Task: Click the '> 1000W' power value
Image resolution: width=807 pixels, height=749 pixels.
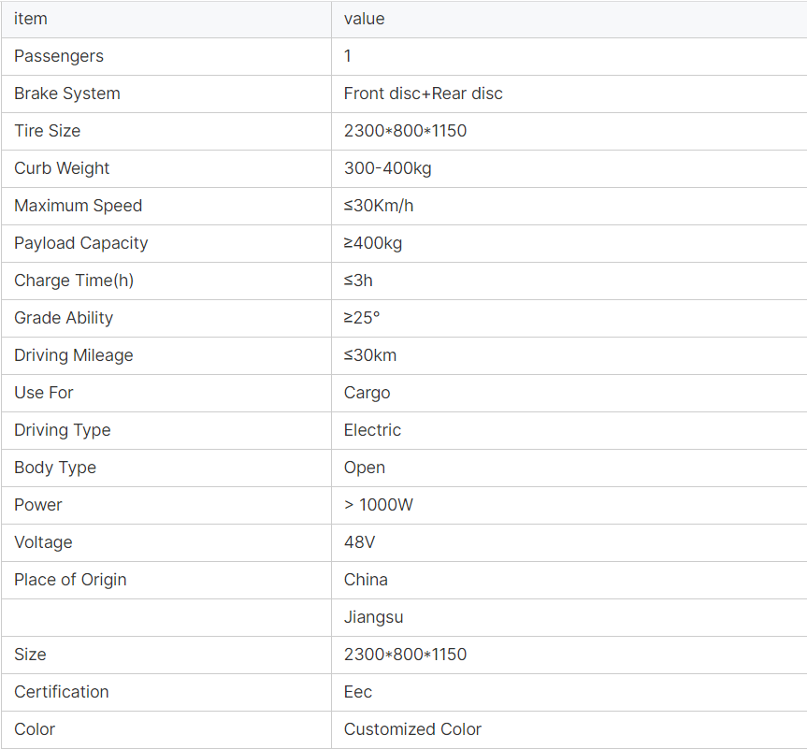Action: pyautogui.click(x=378, y=505)
